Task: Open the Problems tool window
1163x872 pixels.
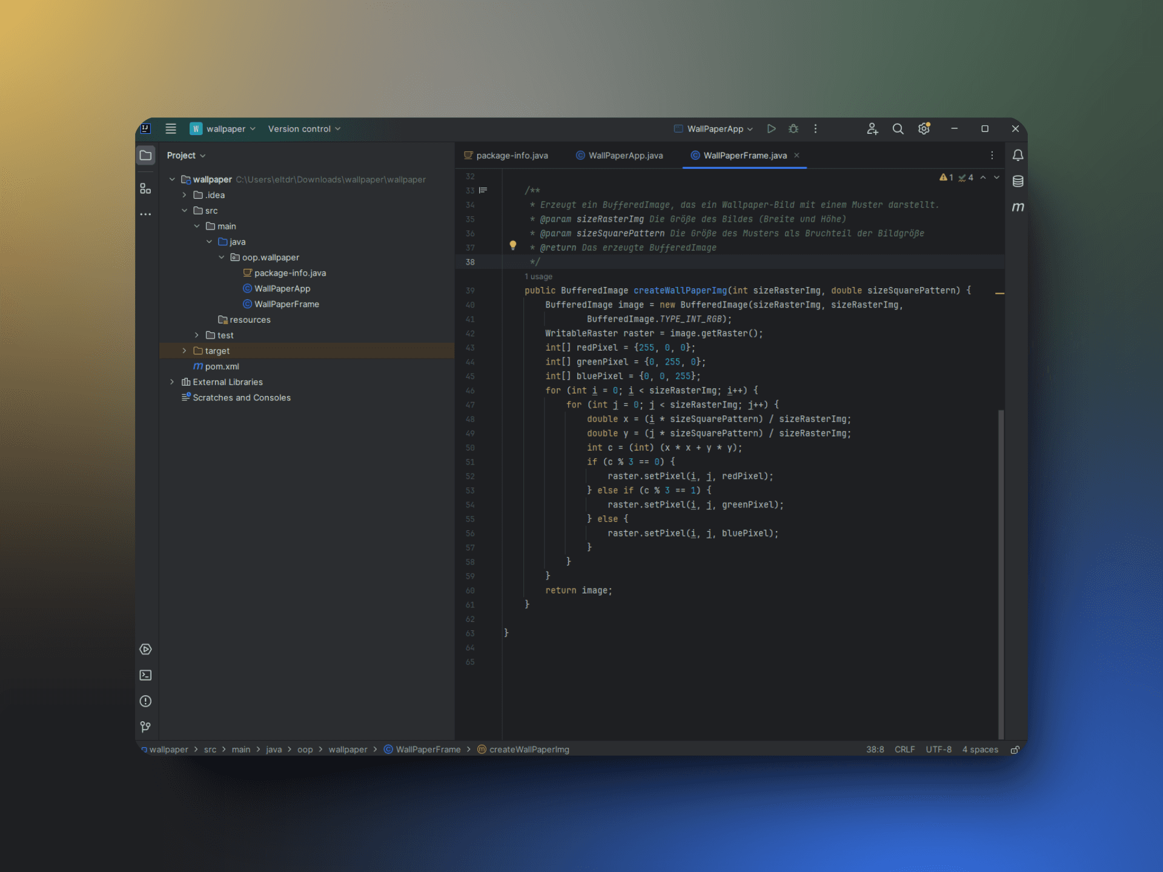Action: point(145,701)
